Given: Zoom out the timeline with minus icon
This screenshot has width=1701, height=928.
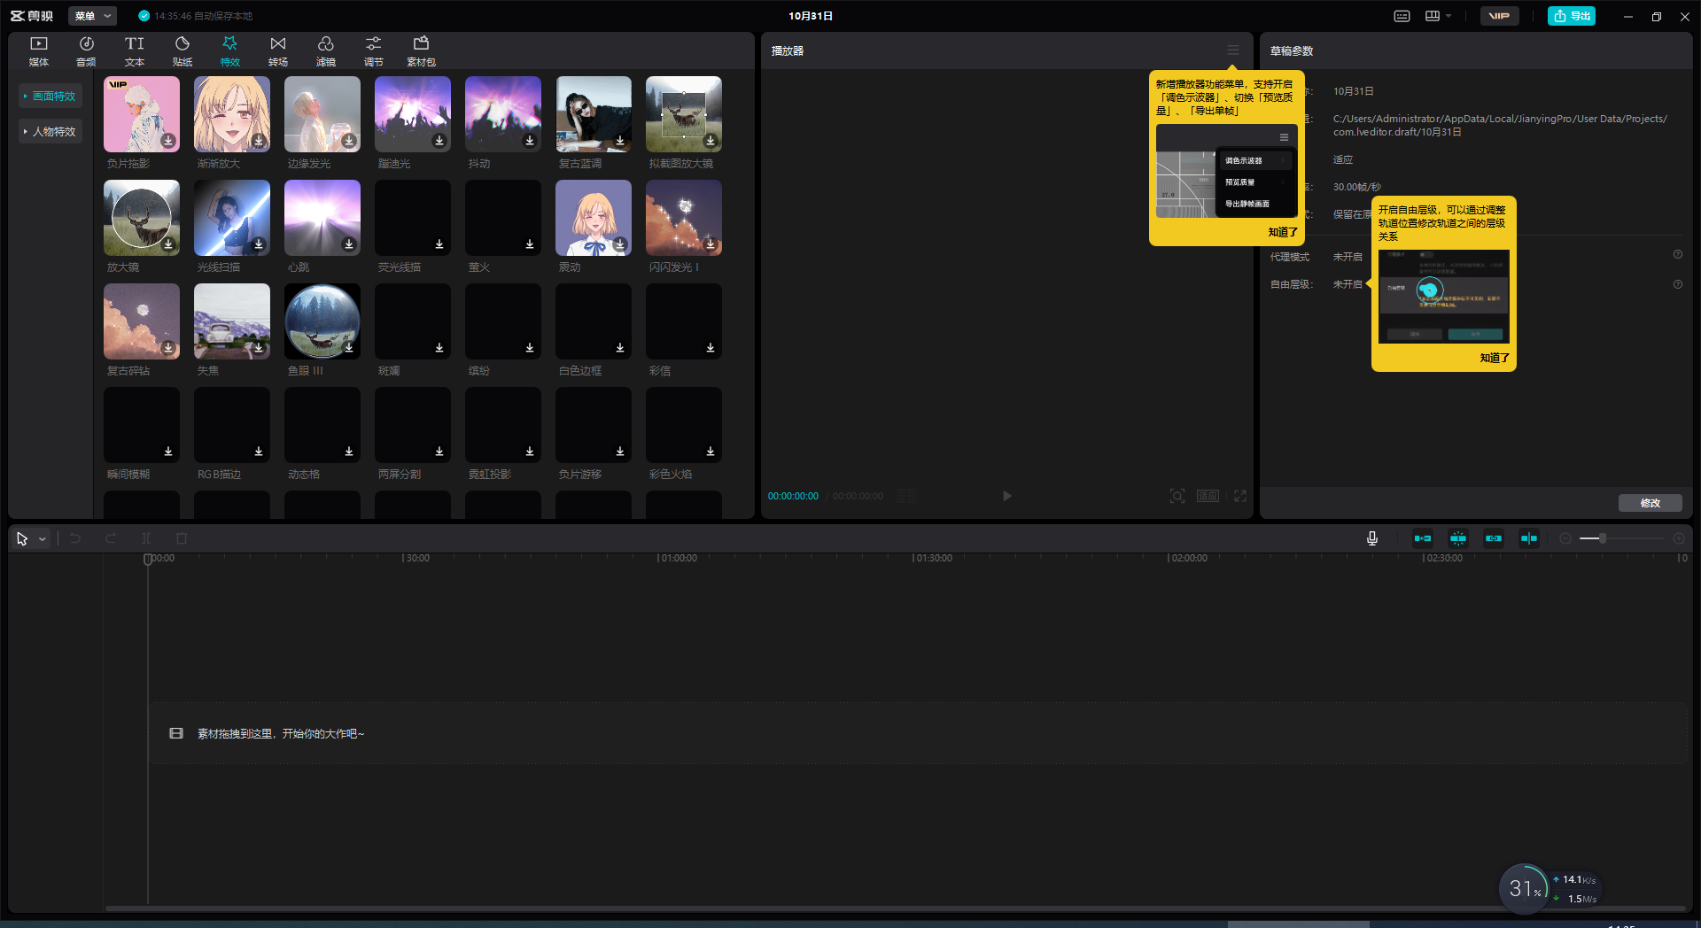Looking at the screenshot, I should [1565, 538].
